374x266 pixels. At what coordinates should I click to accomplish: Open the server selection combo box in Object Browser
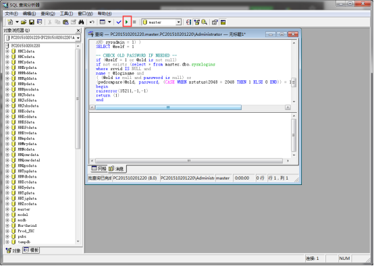point(43,38)
